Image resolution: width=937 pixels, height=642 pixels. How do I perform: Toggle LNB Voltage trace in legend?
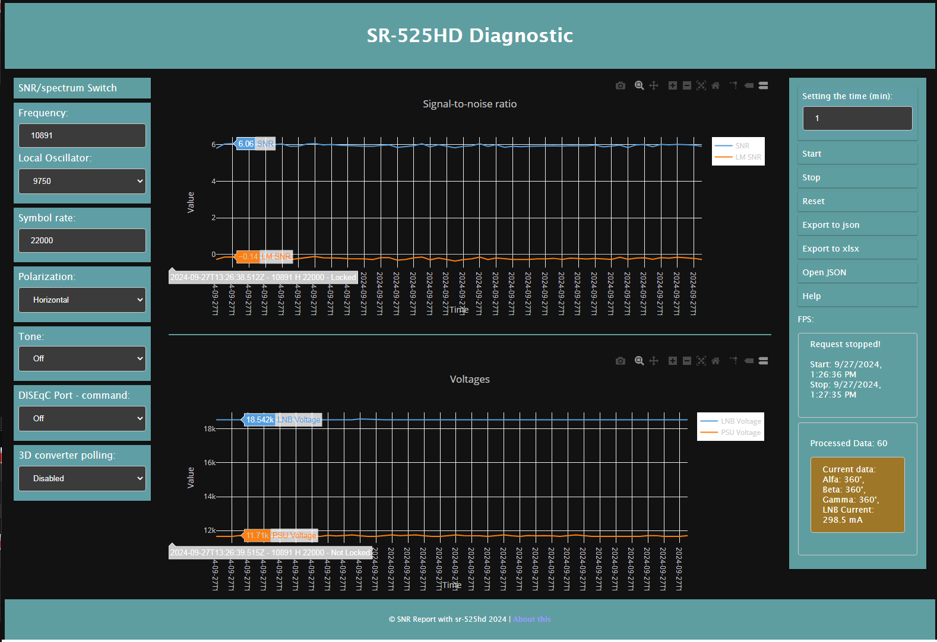coord(730,421)
